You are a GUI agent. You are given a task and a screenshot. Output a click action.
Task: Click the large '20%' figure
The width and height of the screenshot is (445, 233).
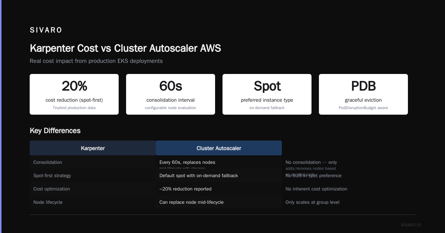pyautogui.click(x=74, y=86)
